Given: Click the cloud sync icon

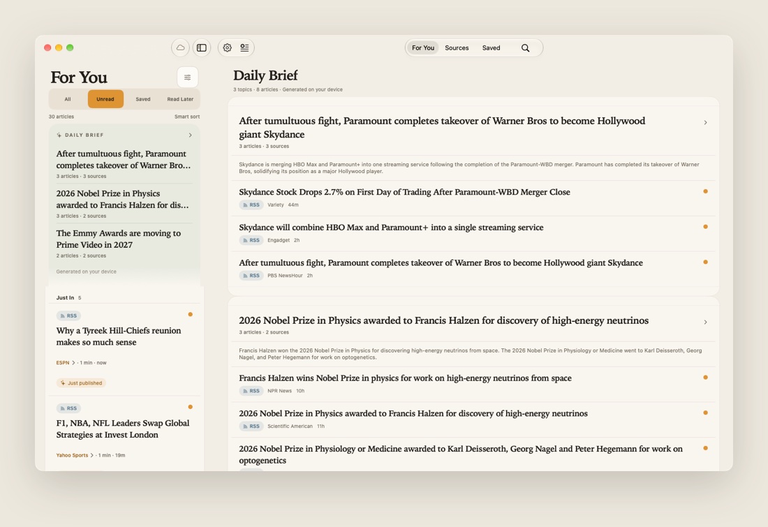Looking at the screenshot, I should (180, 47).
